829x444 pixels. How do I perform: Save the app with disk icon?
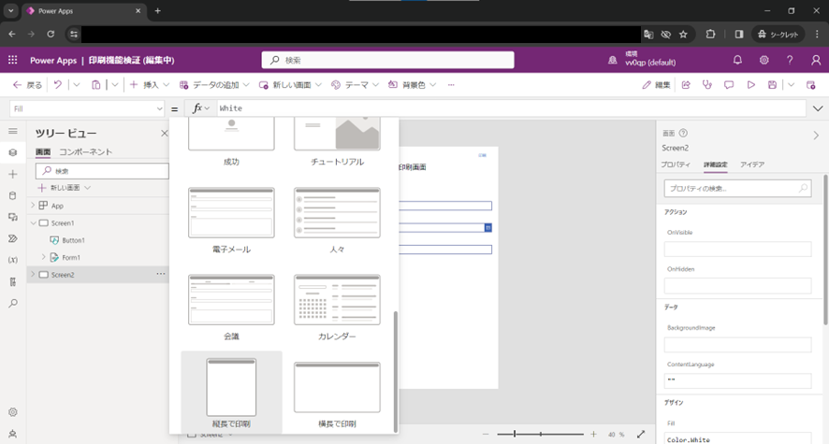pos(772,84)
